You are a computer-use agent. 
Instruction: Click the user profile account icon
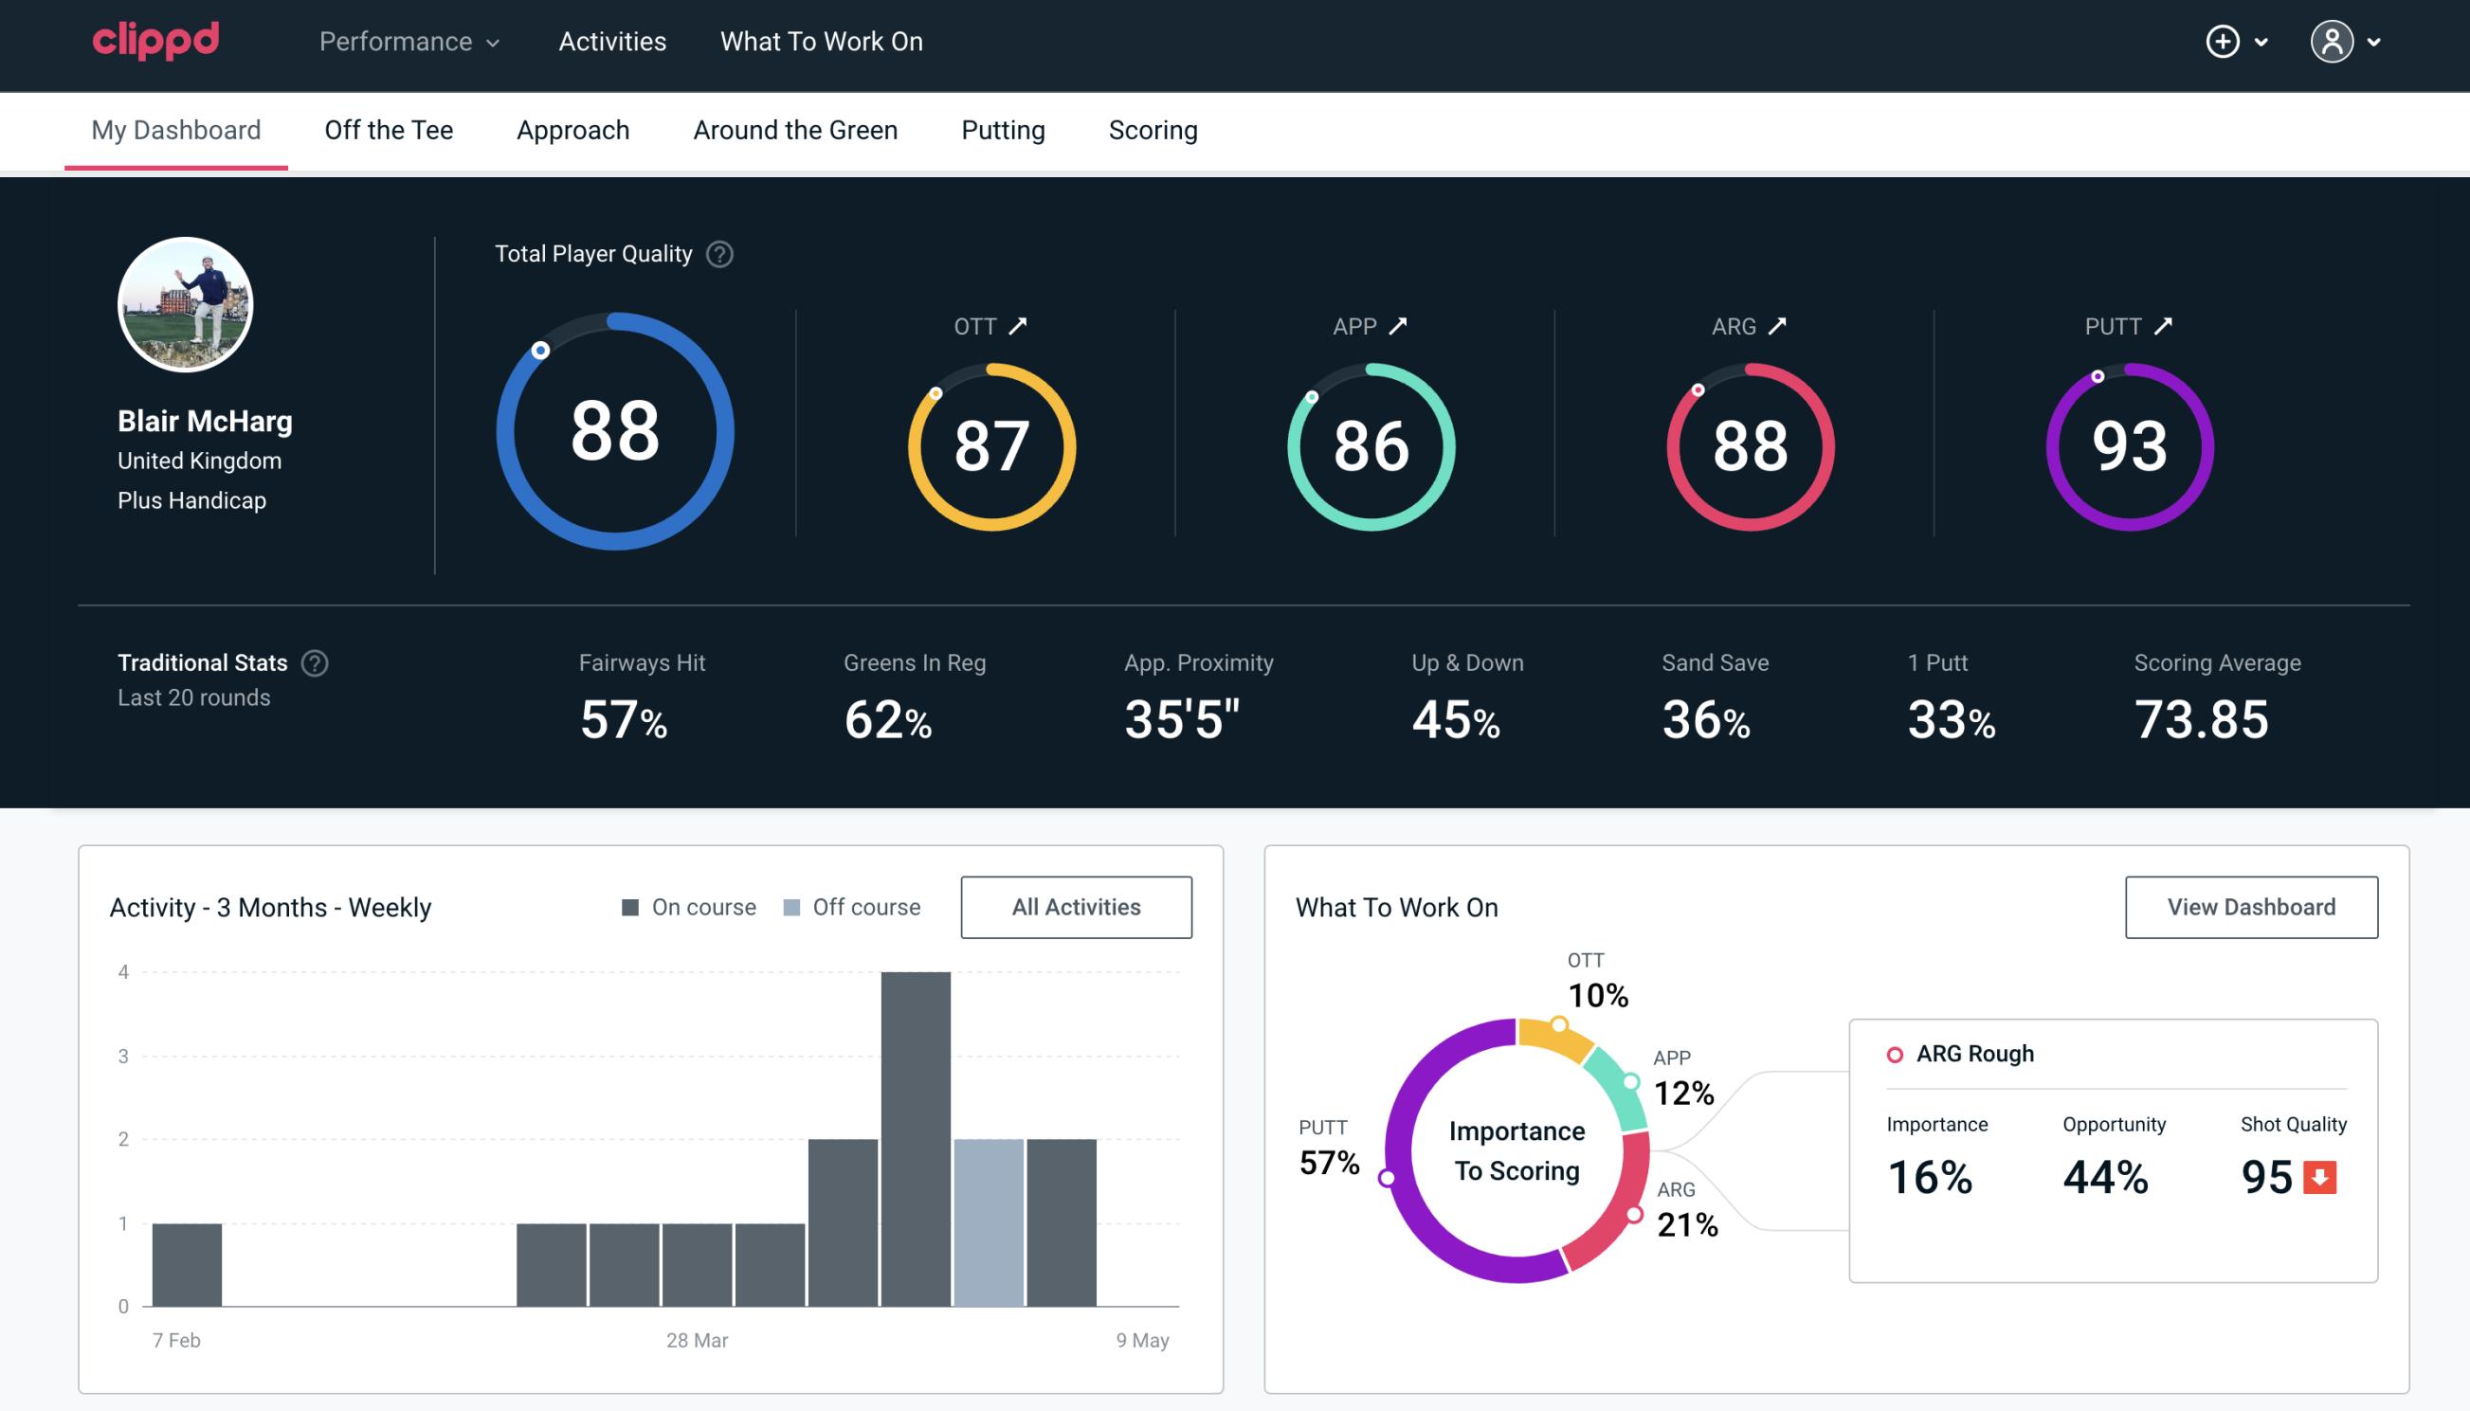pos(2333,43)
